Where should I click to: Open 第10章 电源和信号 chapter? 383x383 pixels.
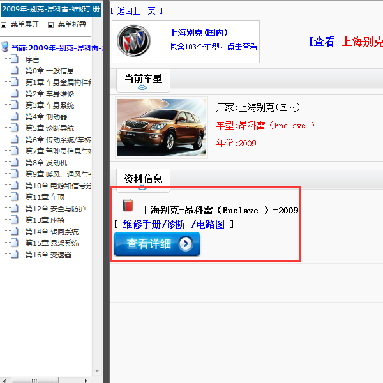(x=58, y=186)
